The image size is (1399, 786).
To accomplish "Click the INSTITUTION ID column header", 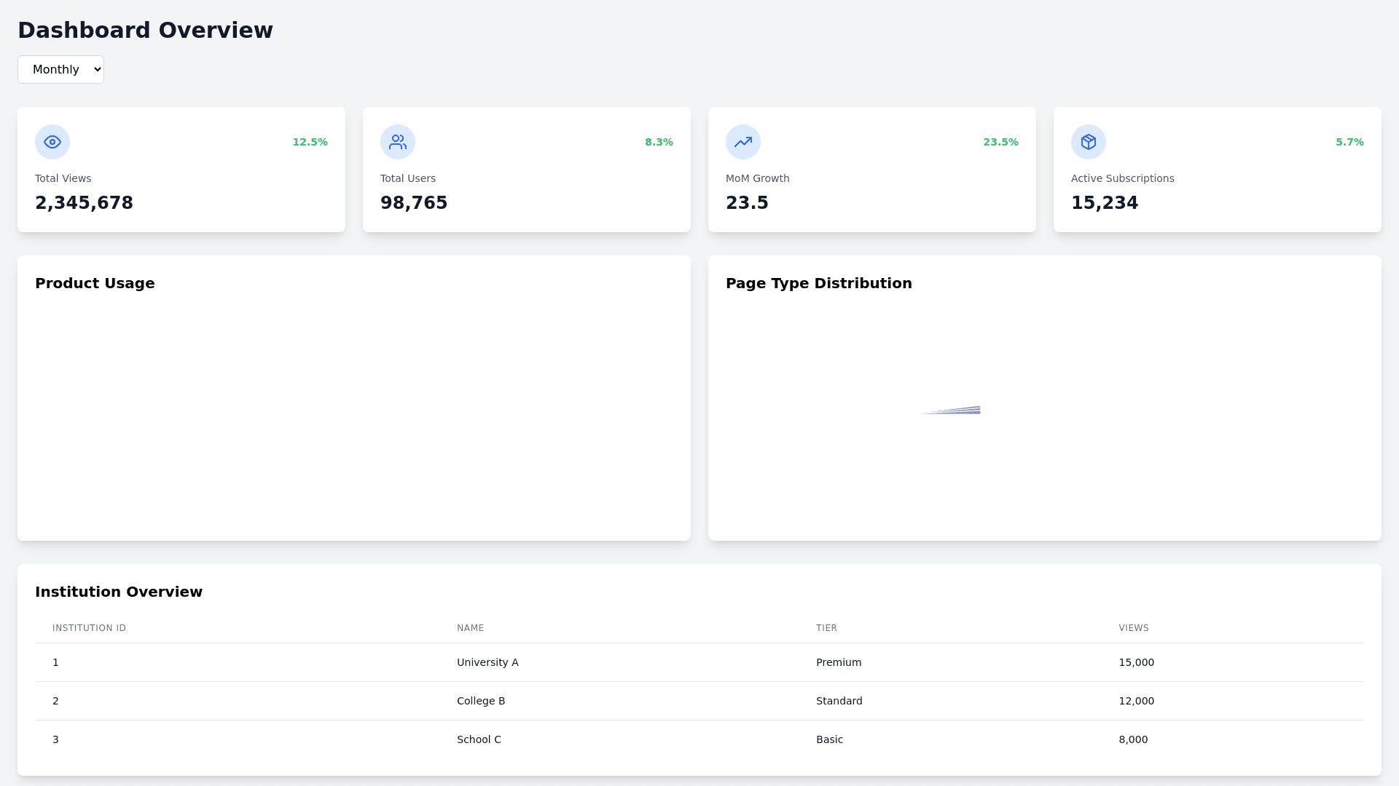I will 88,627.
